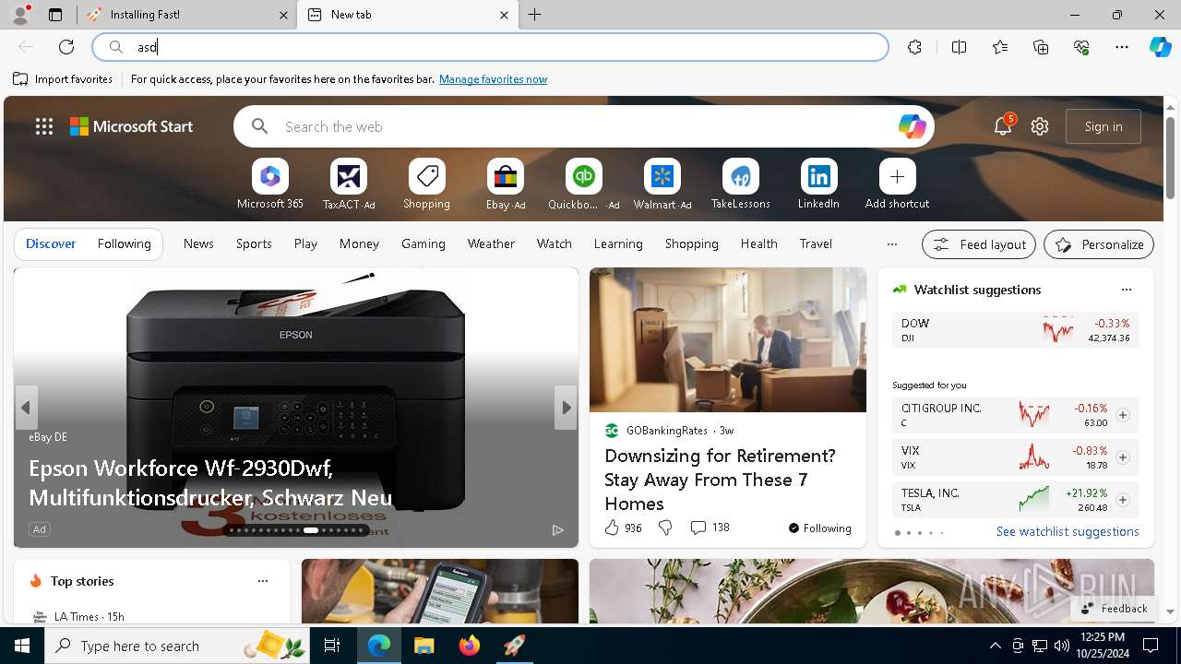Open the Ebay shortcut
The image size is (1181, 664).
point(506,184)
